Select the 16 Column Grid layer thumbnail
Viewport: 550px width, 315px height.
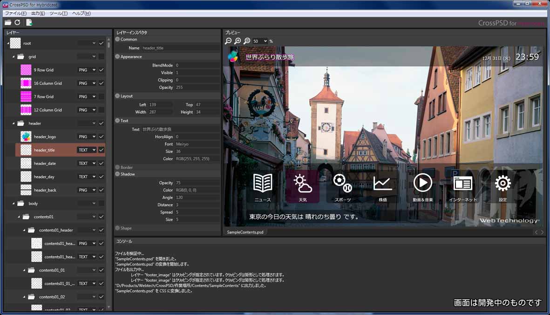(x=26, y=83)
